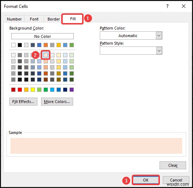Open the Help question mark
Screen dimensions: 193x188
click(x=167, y=6)
